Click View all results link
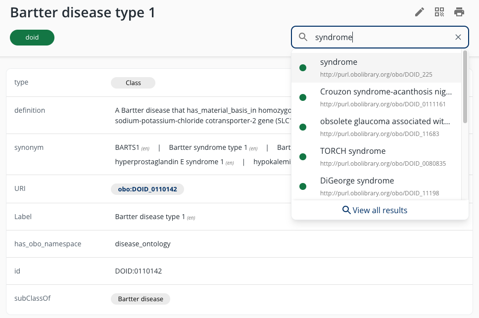479x318 pixels. coord(380,210)
